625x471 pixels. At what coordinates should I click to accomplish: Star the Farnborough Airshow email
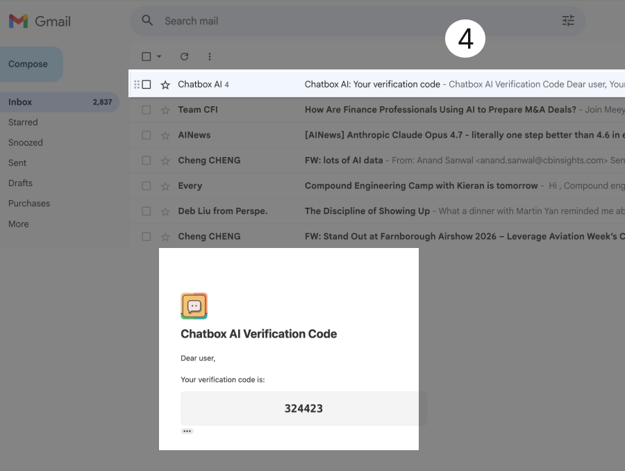pos(165,237)
